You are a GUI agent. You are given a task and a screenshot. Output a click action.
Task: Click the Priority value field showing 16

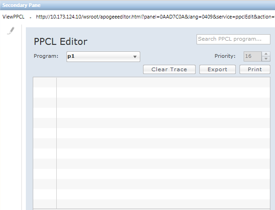point(252,56)
